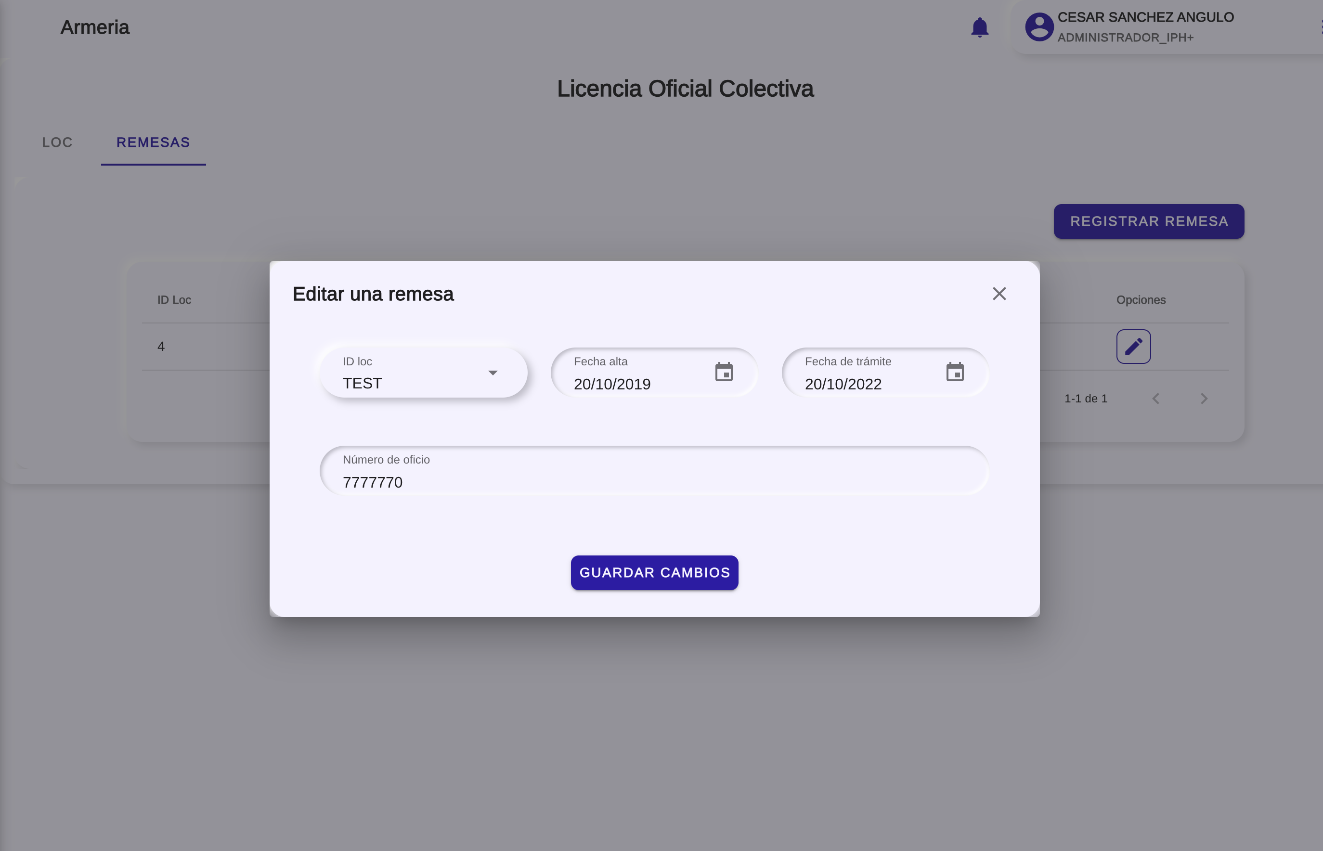Open the Fecha alta calendar picker
Screen dimensions: 1323x851
[x=724, y=372]
